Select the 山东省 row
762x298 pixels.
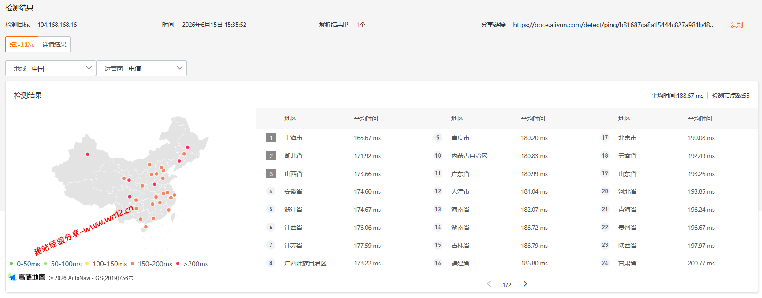(674, 174)
